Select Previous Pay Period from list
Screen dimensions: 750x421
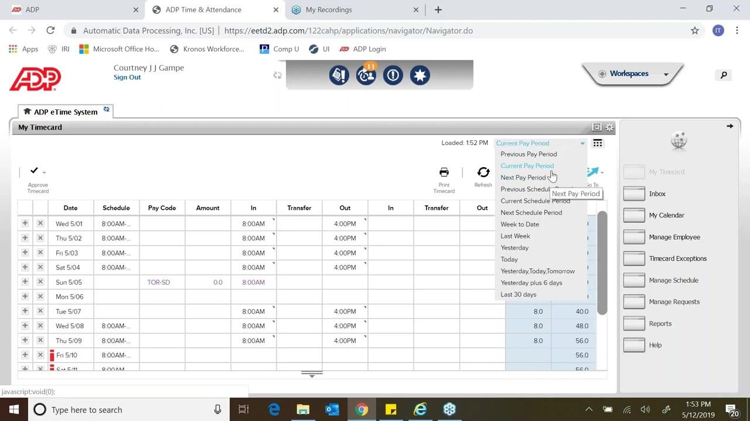[529, 154]
